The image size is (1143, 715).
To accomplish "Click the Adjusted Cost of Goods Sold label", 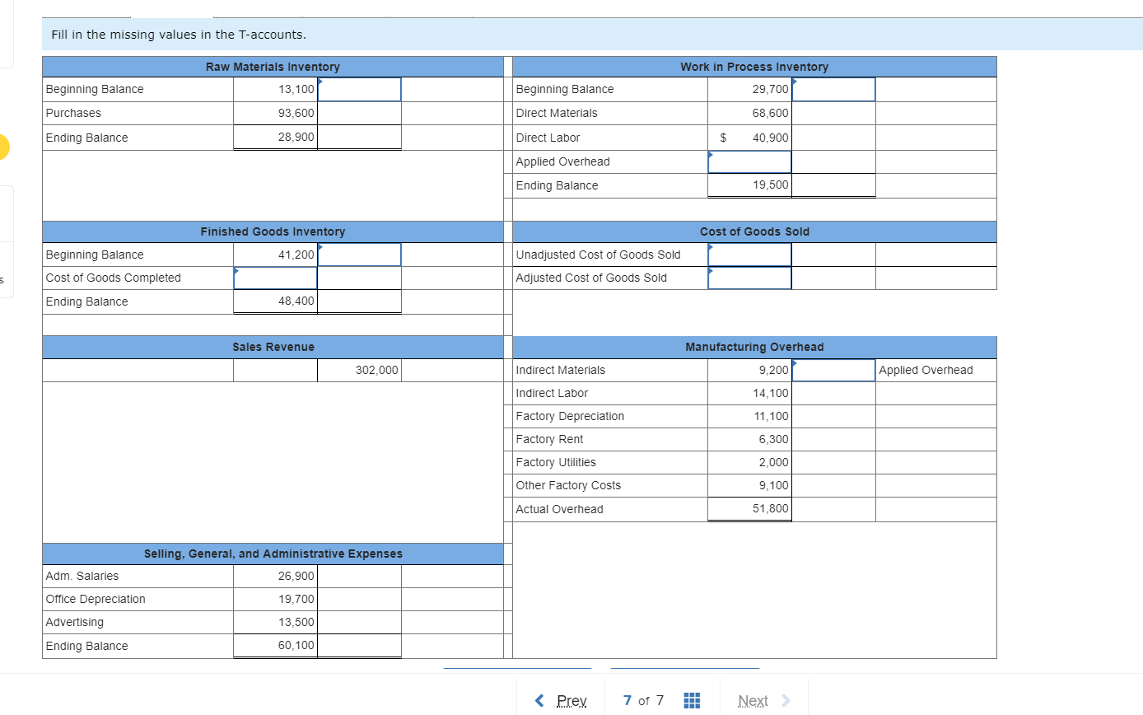I will click(x=591, y=278).
